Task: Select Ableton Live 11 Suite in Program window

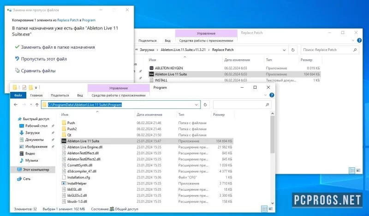Action: [x=147, y=141]
